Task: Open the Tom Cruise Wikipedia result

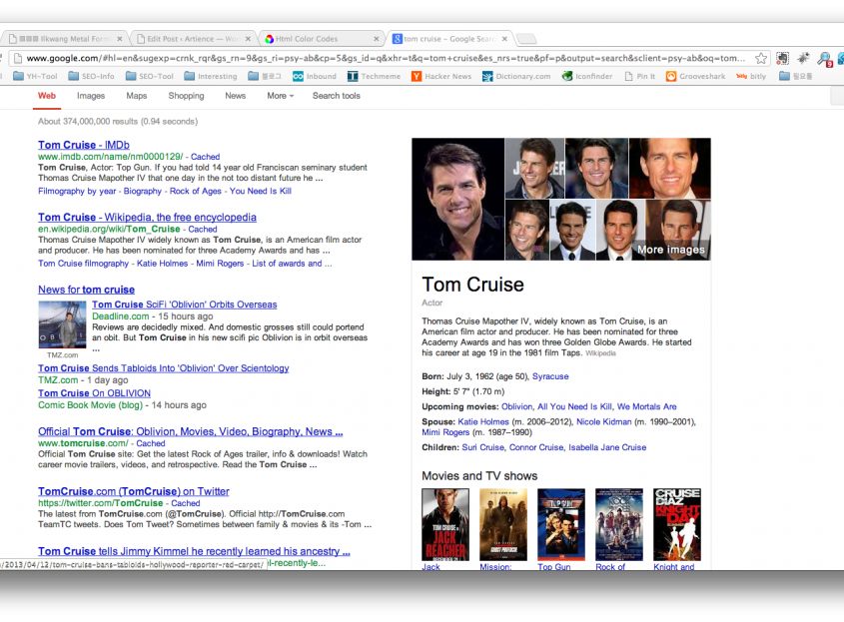Action: [147, 218]
